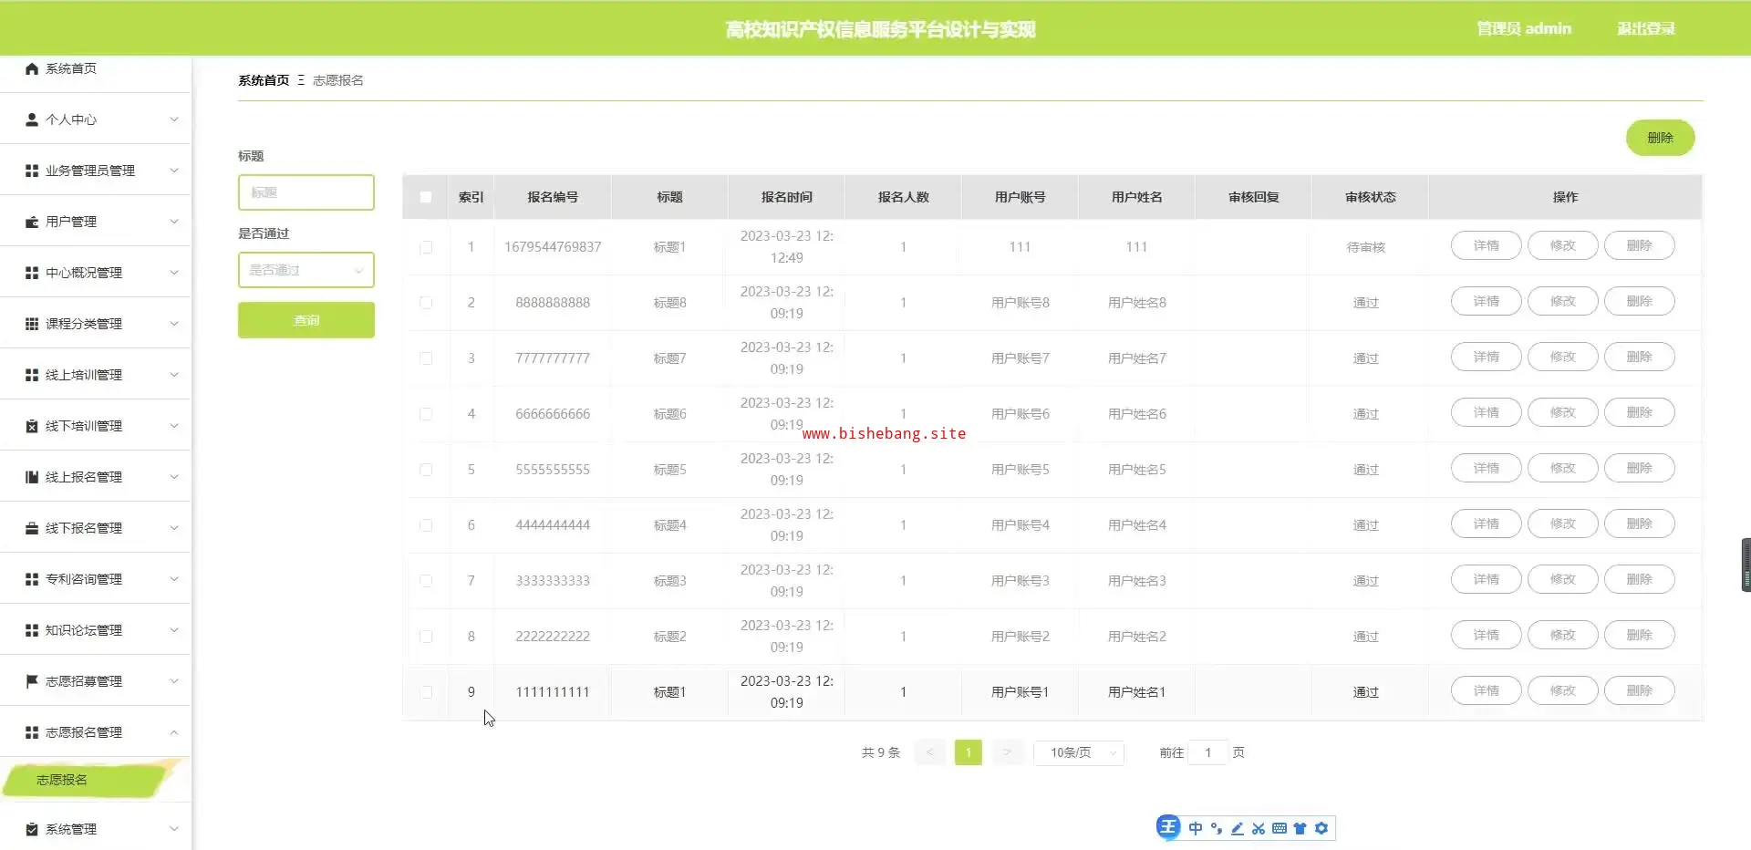
Task: Click 删除 for the 1111111111 row
Action: [1640, 690]
